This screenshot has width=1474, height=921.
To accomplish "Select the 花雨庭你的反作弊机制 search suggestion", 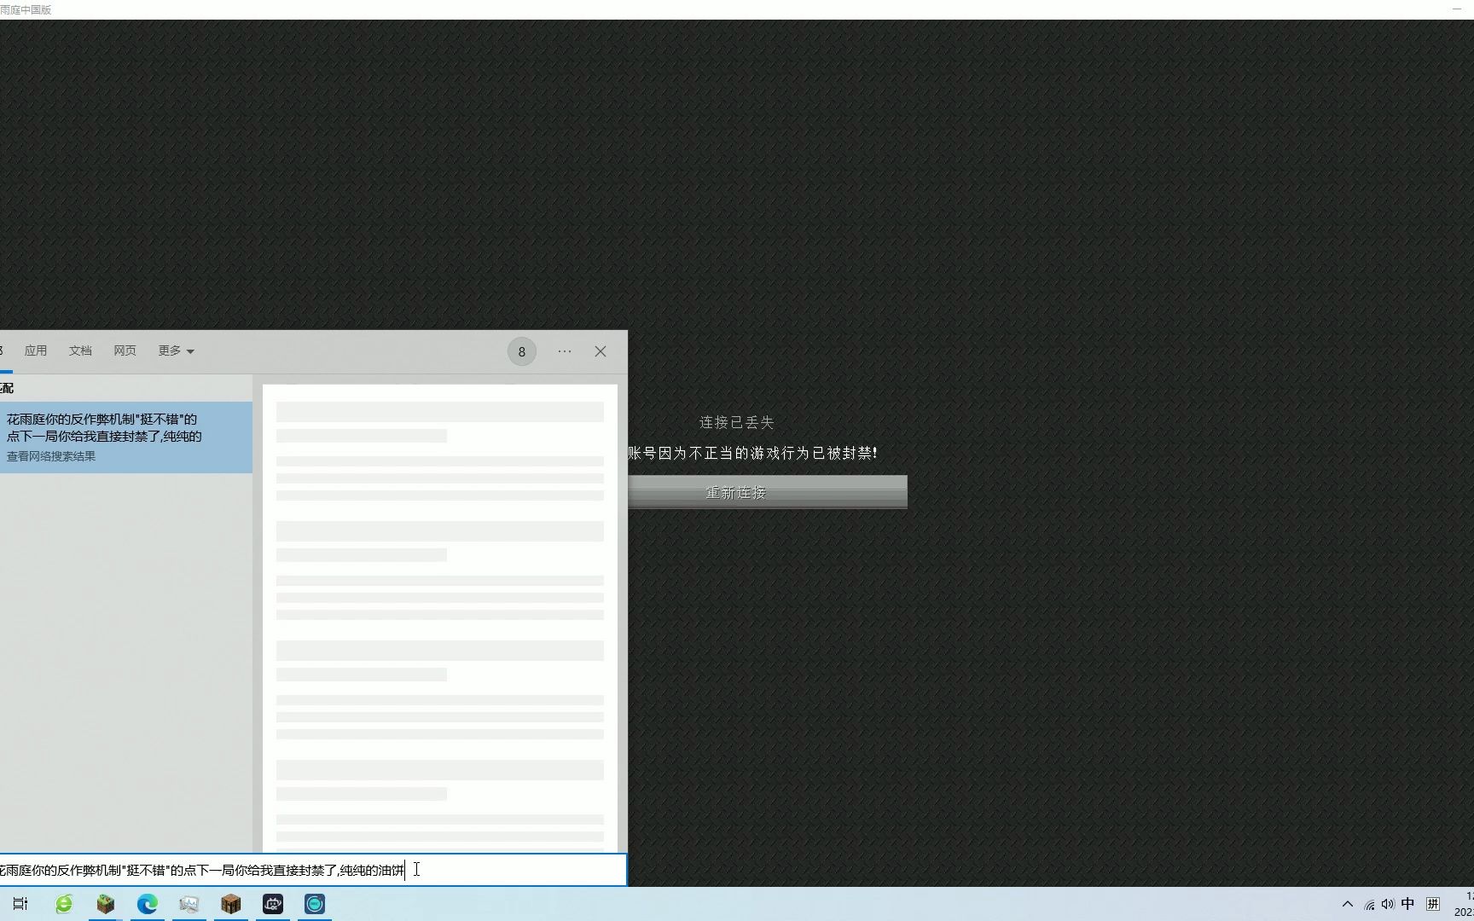I will tap(126, 437).
